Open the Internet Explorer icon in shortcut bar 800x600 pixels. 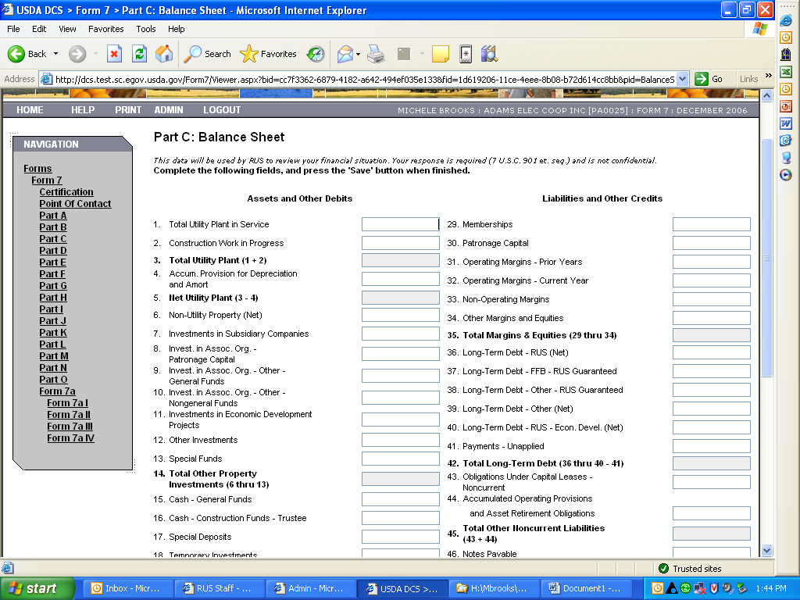click(786, 20)
